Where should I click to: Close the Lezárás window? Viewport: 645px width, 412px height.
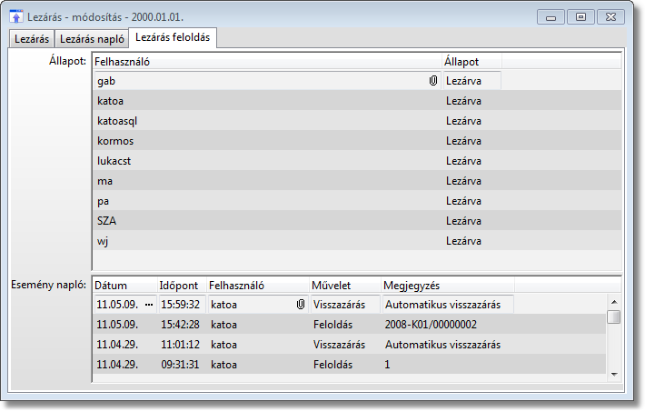(x=610, y=17)
